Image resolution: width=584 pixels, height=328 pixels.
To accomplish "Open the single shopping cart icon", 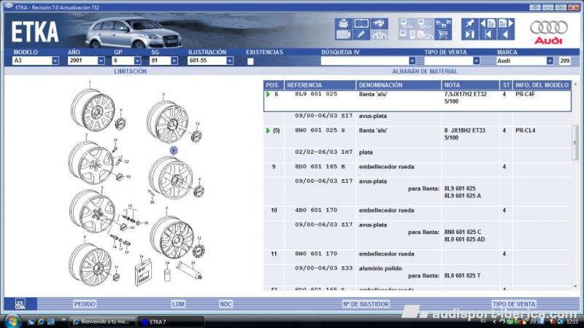I will tap(443, 35).
